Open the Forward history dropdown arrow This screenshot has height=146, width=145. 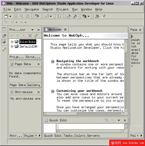[x=25, y=22]
